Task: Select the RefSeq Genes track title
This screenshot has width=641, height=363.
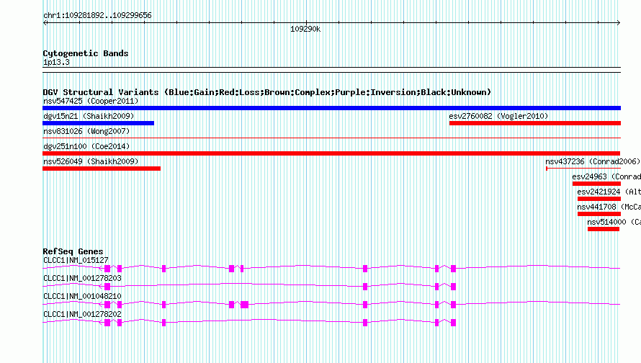Action: click(73, 252)
